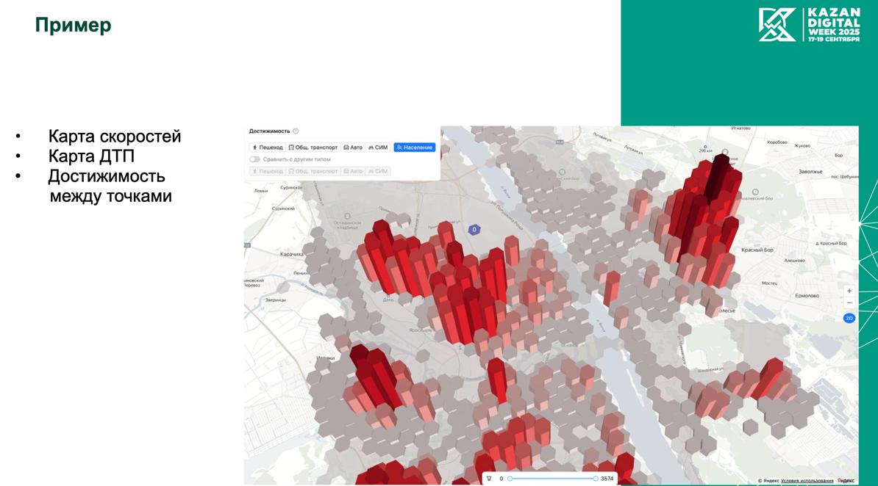Click the disabled СИМ comparison option
The height and width of the screenshot is (486, 878).
[x=378, y=171]
